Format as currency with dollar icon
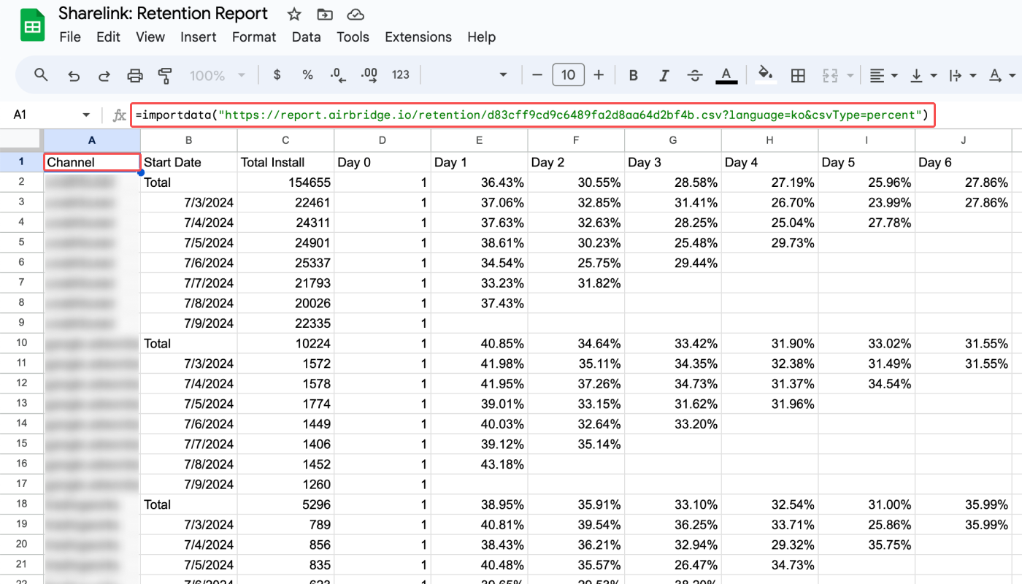This screenshot has width=1022, height=584. coord(277,74)
